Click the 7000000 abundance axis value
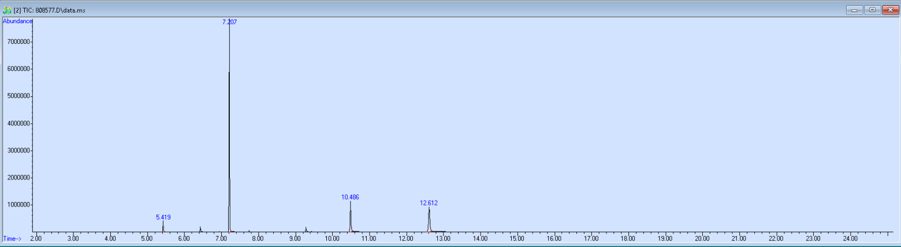The image size is (901, 247). [x=18, y=42]
